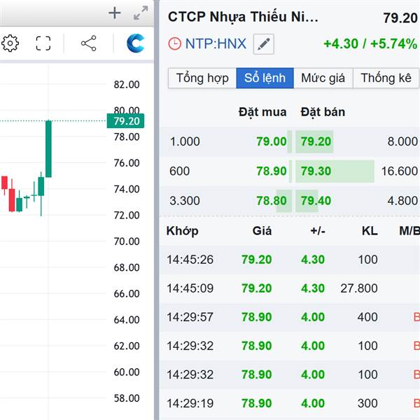The image size is (420, 420).
Task: Click volume 27.800 in trade list
Action: click(x=359, y=288)
